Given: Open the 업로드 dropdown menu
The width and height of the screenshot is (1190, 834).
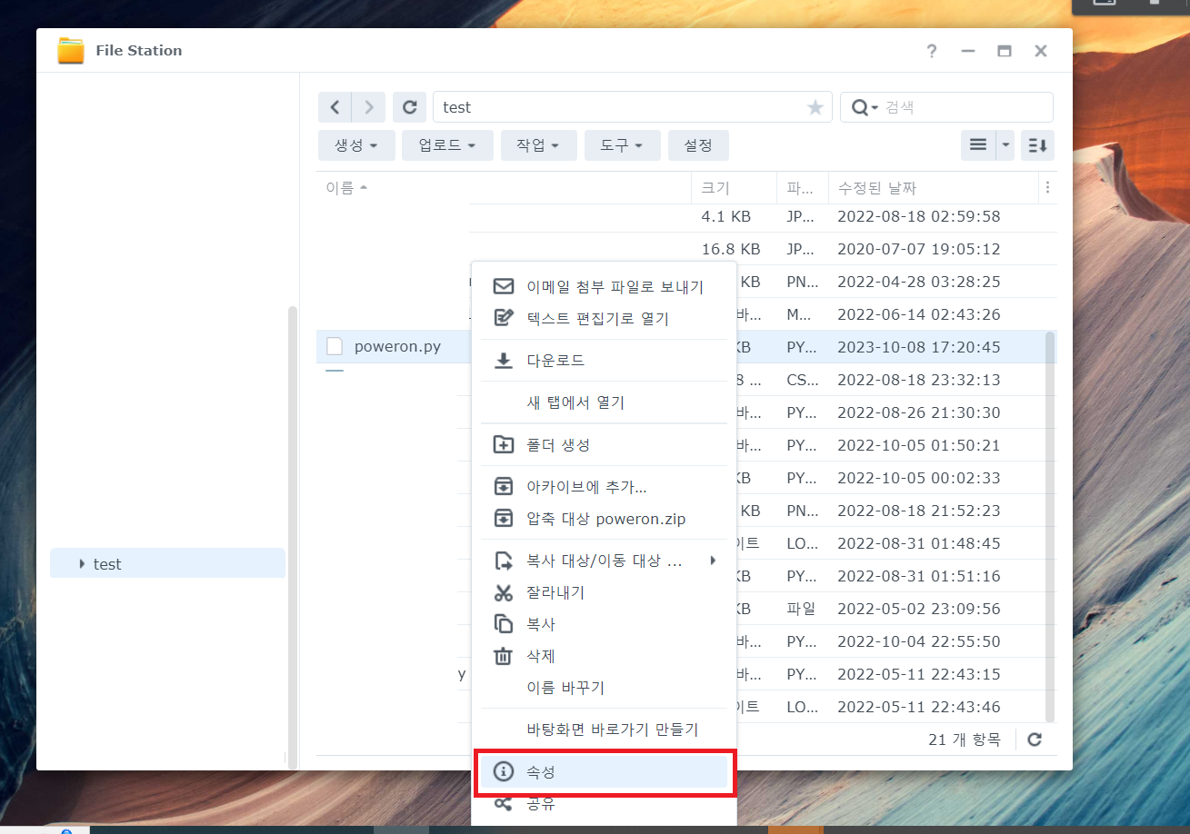Looking at the screenshot, I should point(447,145).
